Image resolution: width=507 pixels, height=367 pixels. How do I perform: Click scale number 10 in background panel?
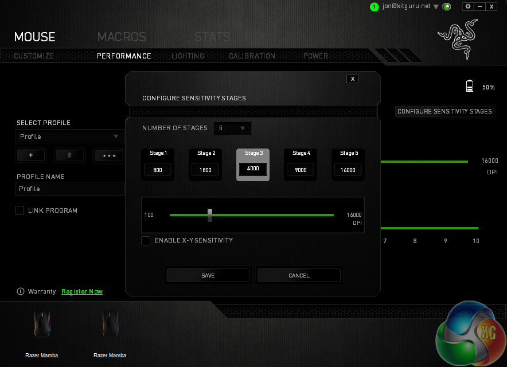(x=476, y=241)
